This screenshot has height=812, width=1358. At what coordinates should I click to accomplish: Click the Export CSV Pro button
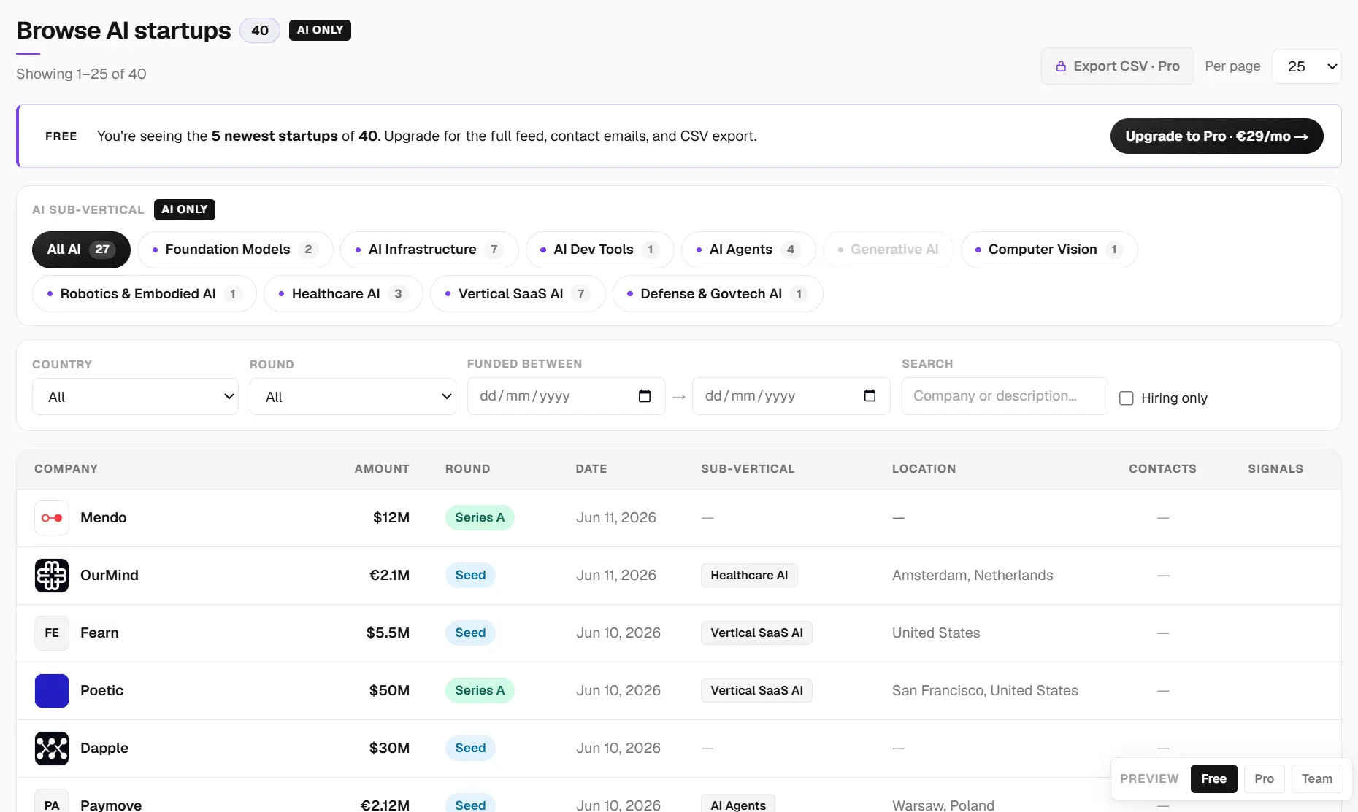(x=1117, y=66)
